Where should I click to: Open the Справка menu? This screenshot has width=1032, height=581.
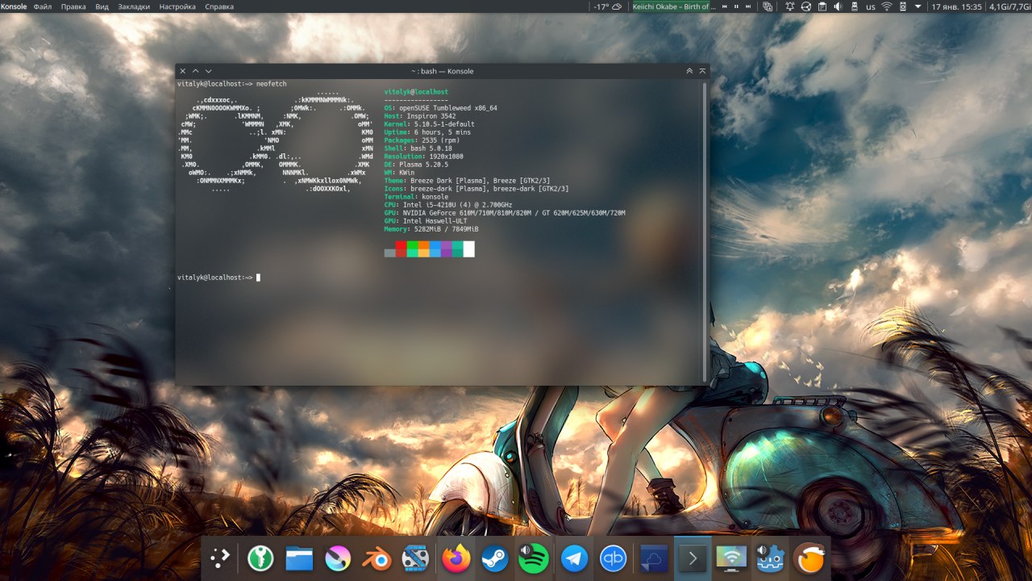pos(219,6)
